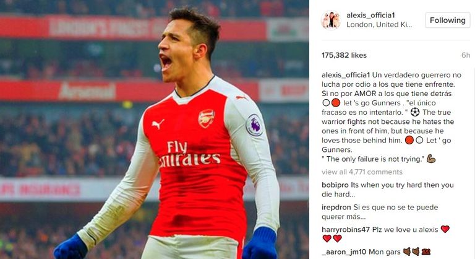The height and width of the screenshot is (259, 475).
Task: Click the alexis_officia1 profile avatar
Action: [330, 20]
